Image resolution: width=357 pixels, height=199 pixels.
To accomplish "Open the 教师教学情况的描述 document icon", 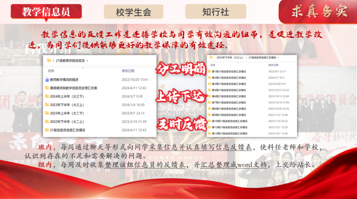I will pos(47,80).
